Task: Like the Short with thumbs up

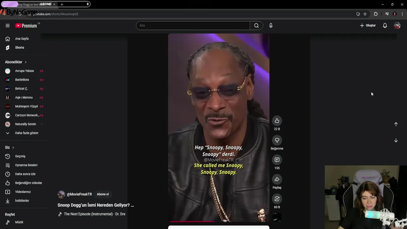Action: pyautogui.click(x=277, y=121)
